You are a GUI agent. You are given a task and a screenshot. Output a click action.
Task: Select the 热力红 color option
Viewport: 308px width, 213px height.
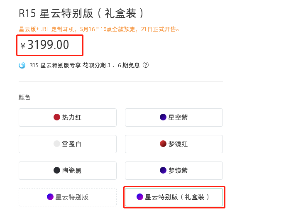68,118
